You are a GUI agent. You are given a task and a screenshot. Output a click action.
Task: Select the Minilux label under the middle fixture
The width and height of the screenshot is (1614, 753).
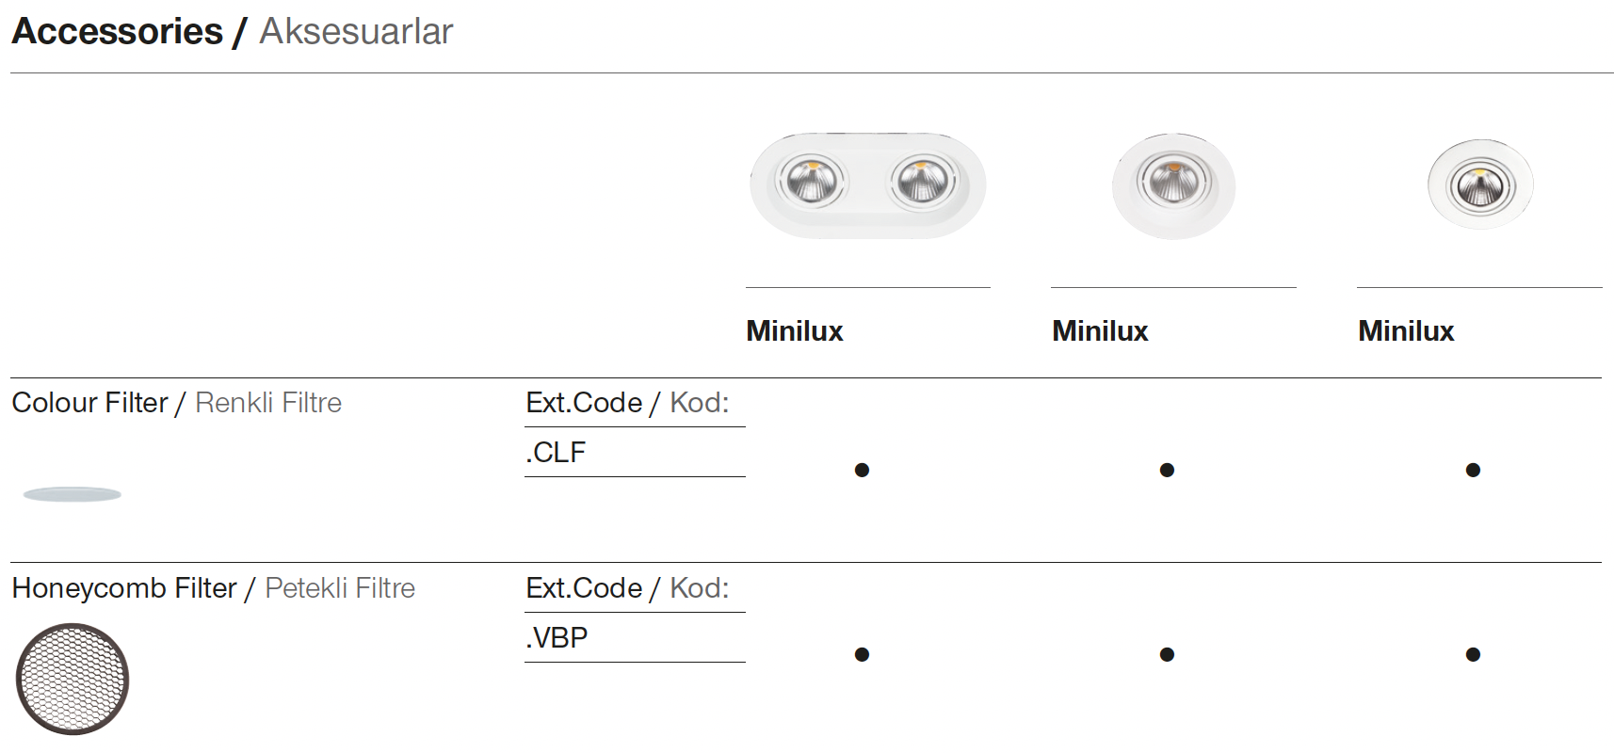click(1100, 331)
